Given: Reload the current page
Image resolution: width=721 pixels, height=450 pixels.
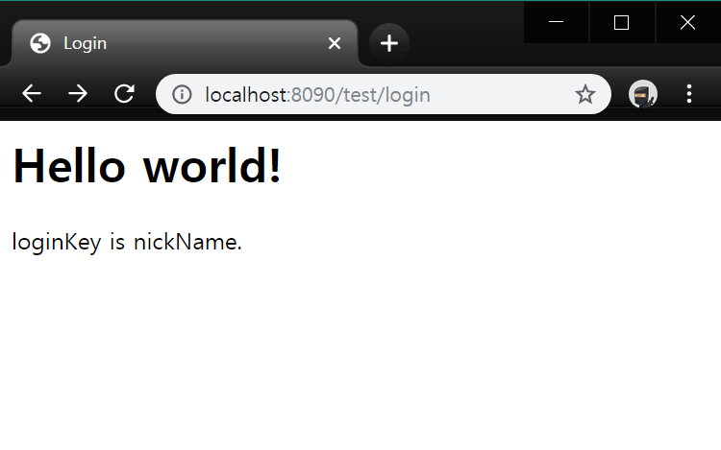Looking at the screenshot, I should 124,94.
